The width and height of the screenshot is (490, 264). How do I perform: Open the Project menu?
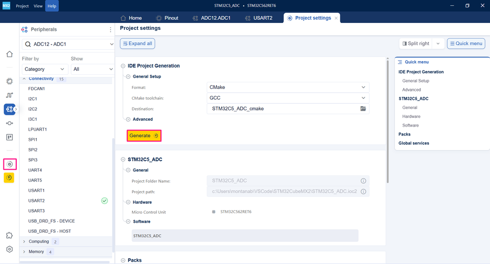click(x=22, y=6)
